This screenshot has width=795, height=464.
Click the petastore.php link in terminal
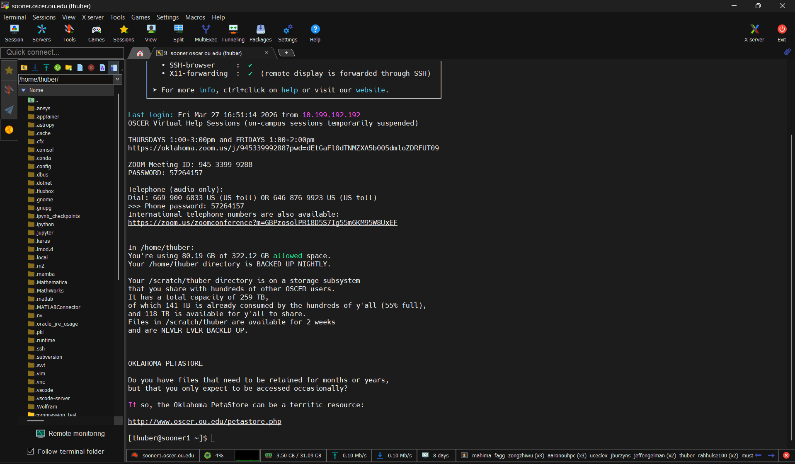pyautogui.click(x=204, y=421)
